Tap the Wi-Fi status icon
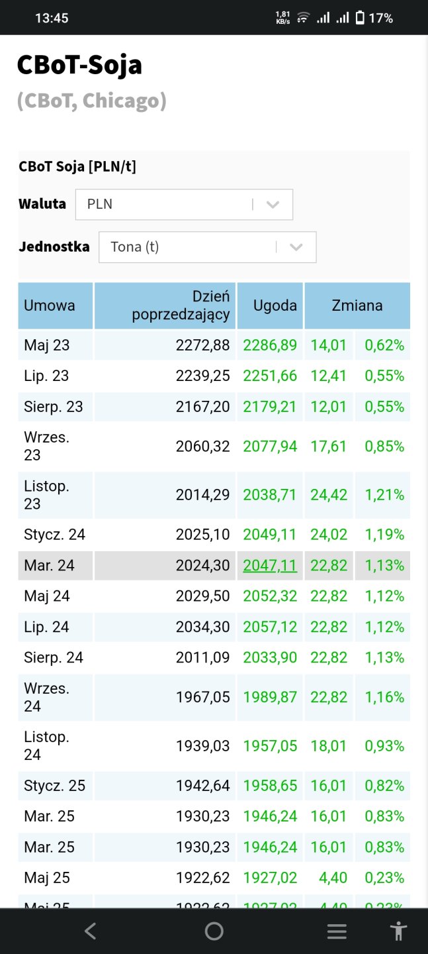The width and height of the screenshot is (428, 954). (304, 18)
